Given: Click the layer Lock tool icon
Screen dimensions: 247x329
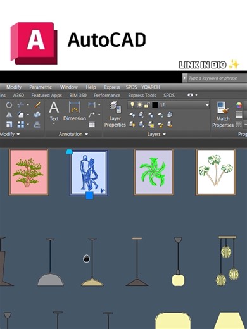Looking at the screenshot, I should [x=160, y=115].
